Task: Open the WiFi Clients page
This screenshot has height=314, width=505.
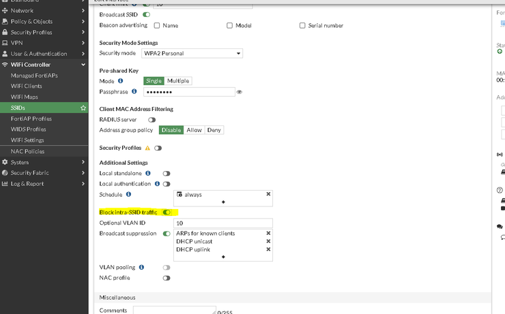Action: pyautogui.click(x=27, y=87)
